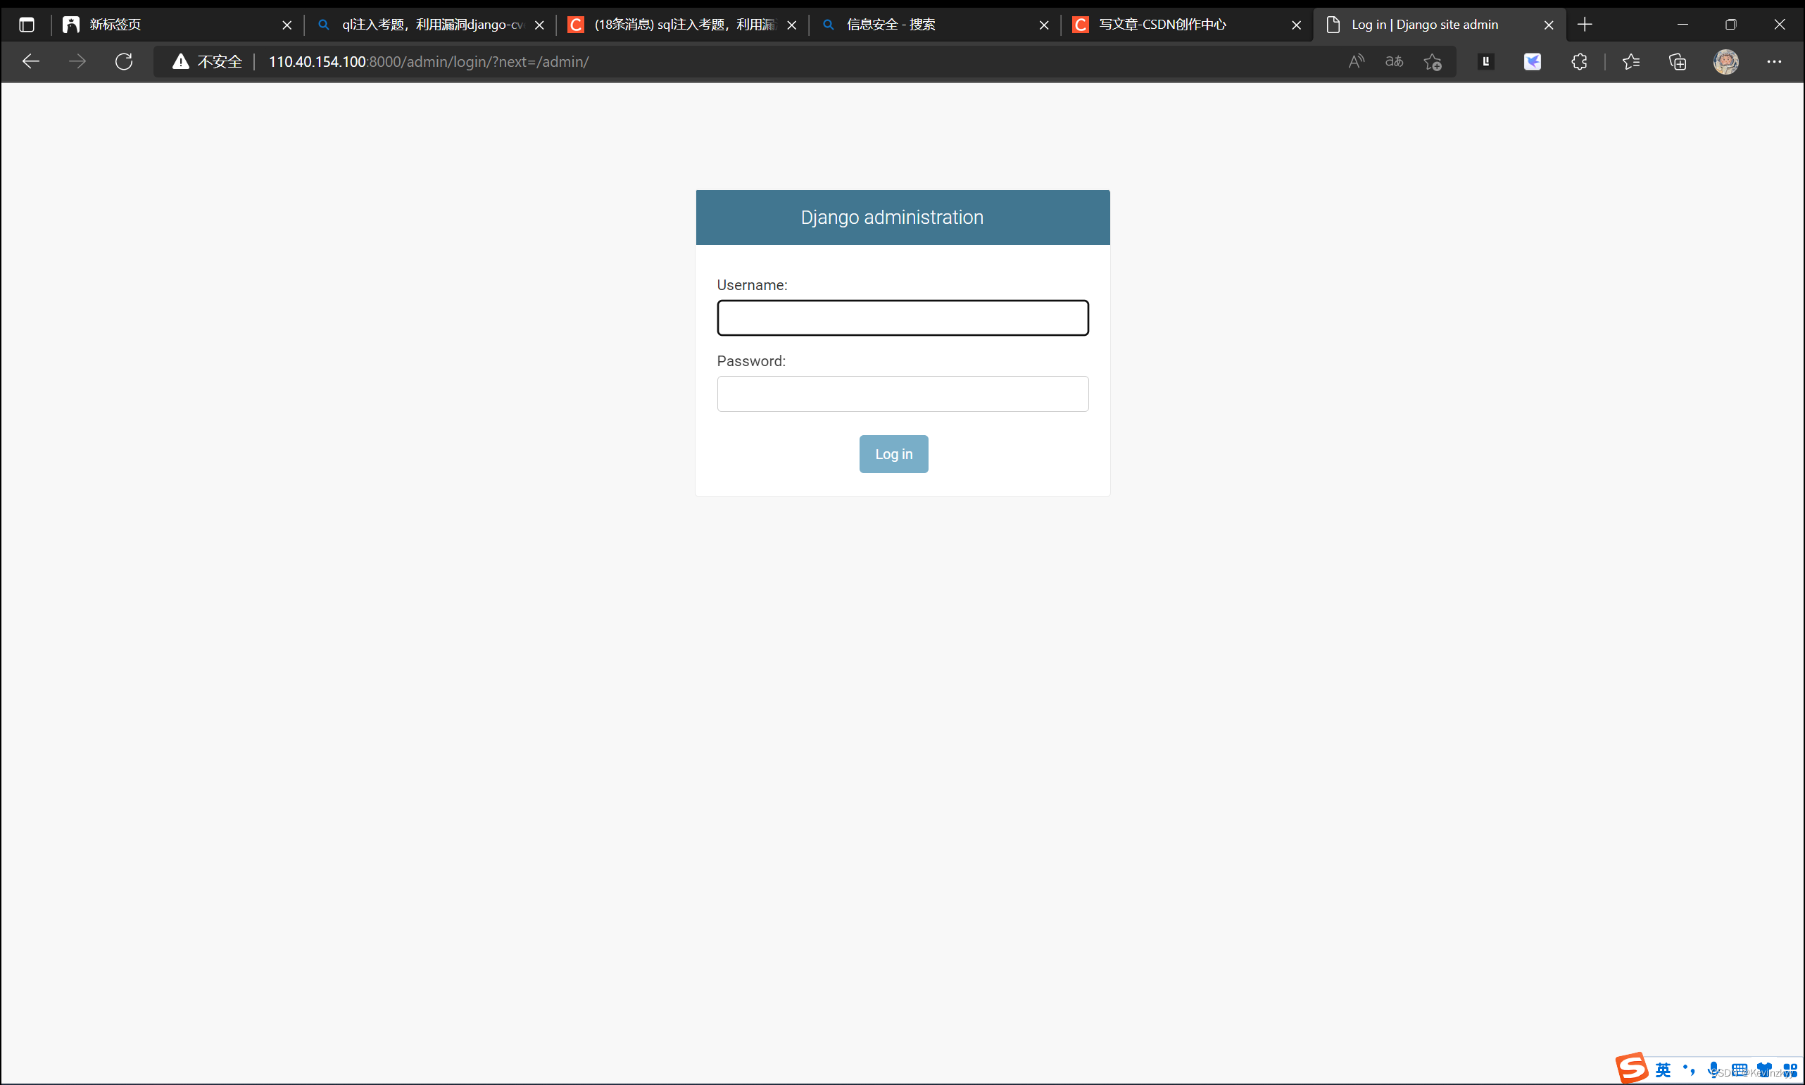This screenshot has height=1085, width=1805.
Task: Click the browser back arrow
Action: (31, 61)
